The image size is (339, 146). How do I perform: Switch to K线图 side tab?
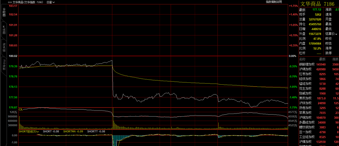[4, 30]
